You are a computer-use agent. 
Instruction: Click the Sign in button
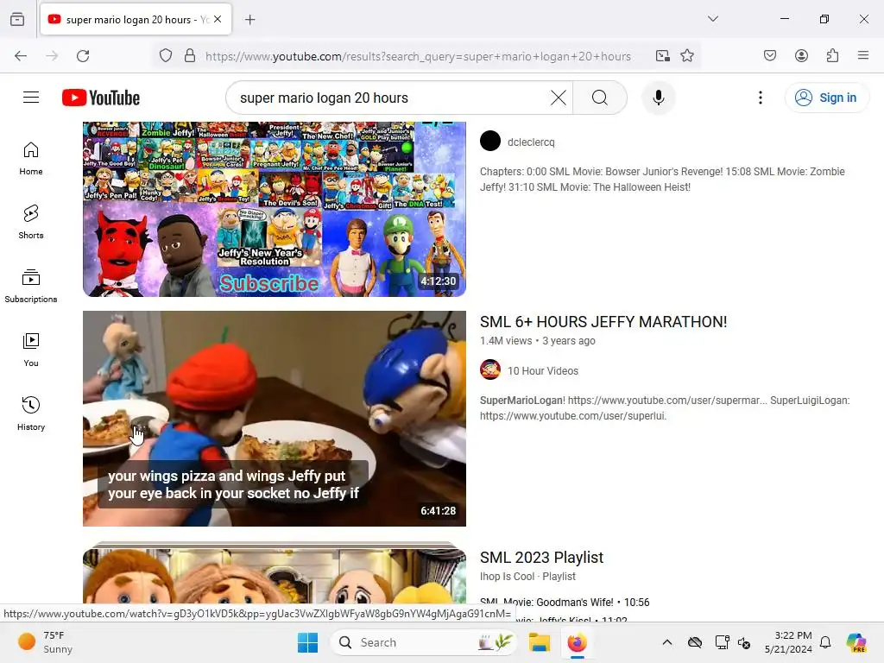click(x=826, y=98)
